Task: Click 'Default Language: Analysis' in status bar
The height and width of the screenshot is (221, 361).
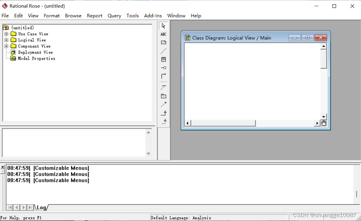Action: coord(181,218)
